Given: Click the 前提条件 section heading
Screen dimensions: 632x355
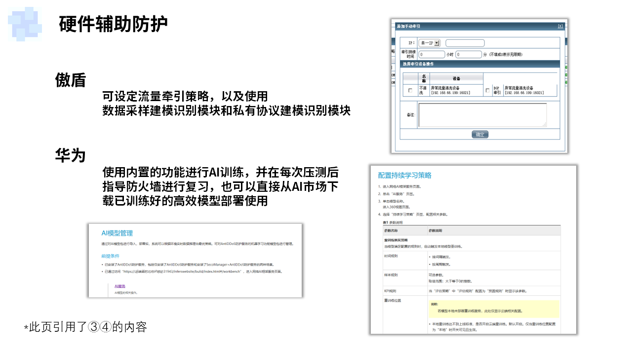Looking at the screenshot, I should pos(110,256).
